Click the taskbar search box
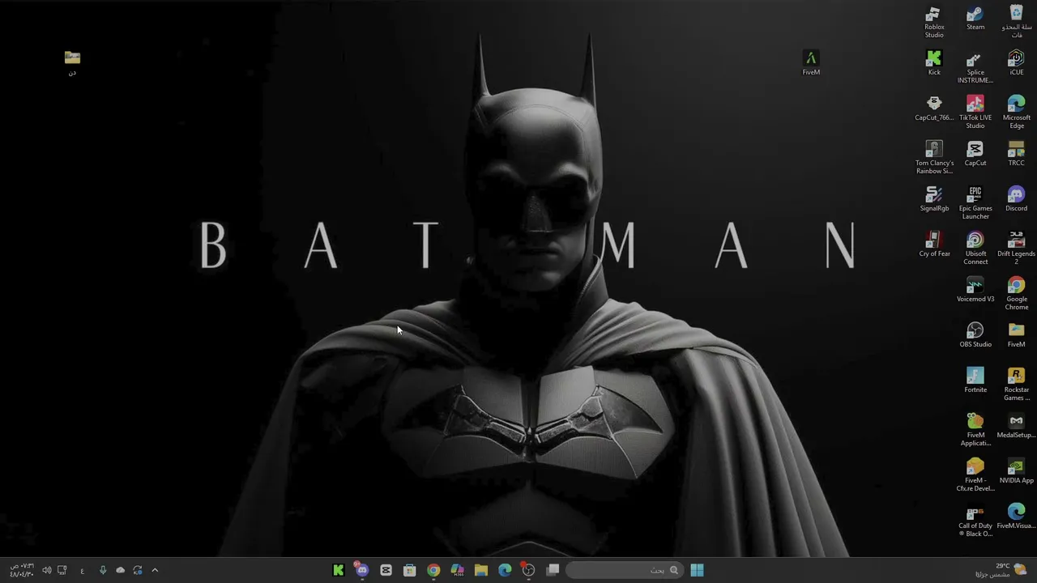This screenshot has width=1037, height=583. pyautogui.click(x=624, y=570)
